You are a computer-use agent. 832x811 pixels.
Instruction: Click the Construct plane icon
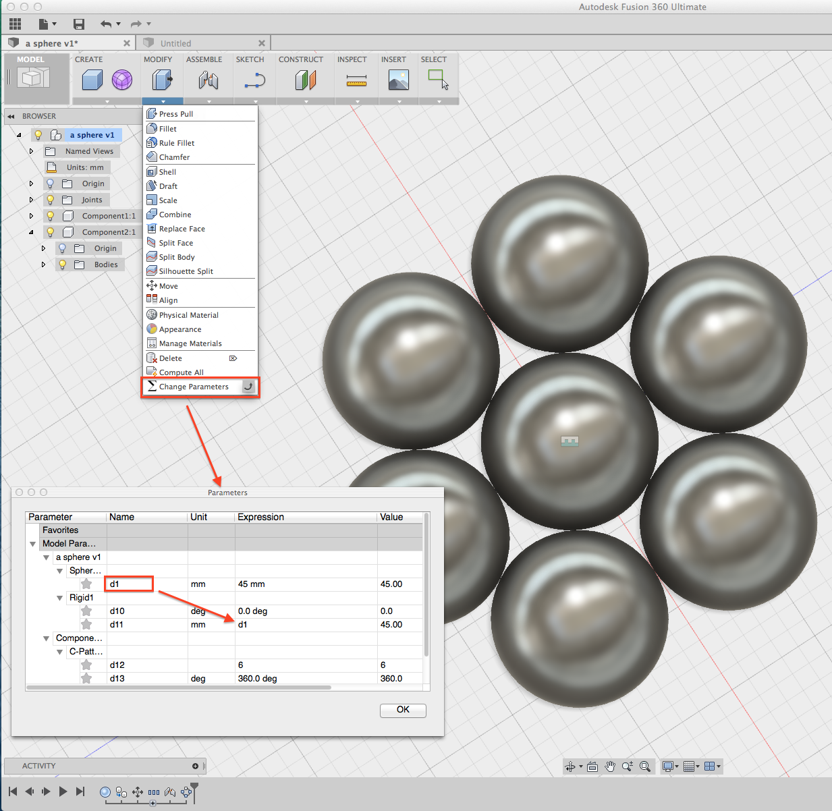point(305,80)
